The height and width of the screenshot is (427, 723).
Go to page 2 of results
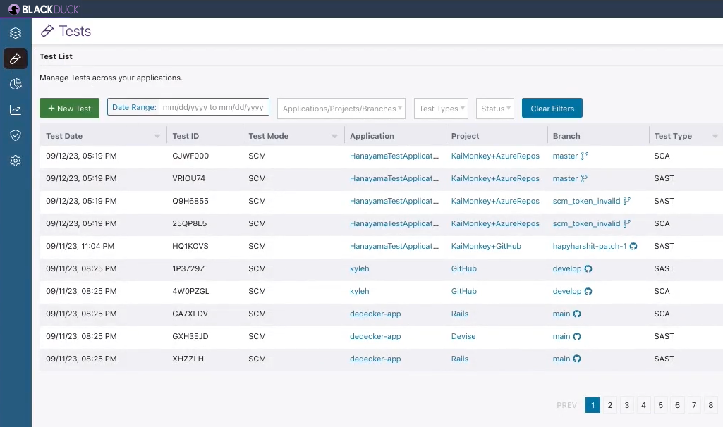610,405
